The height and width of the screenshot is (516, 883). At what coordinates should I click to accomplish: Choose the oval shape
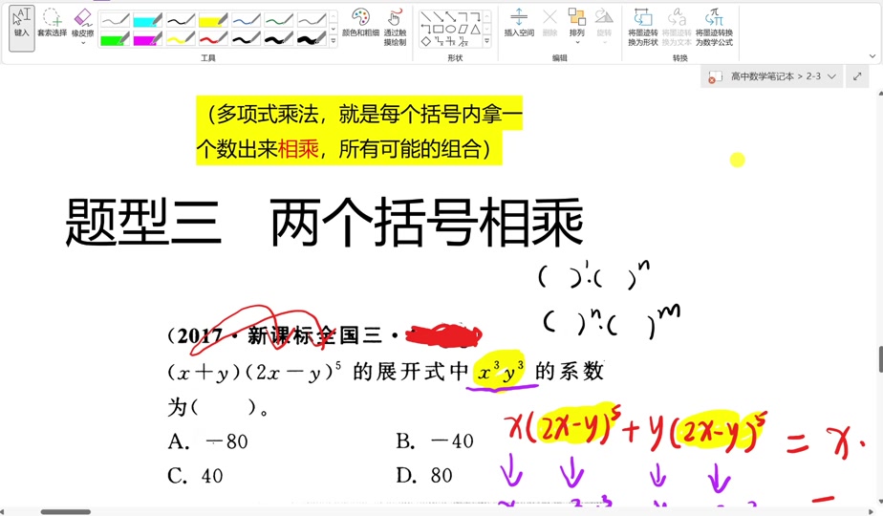(450, 29)
